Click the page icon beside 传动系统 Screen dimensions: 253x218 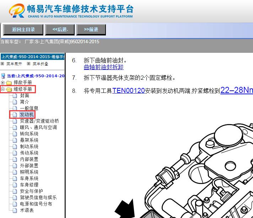(x=15, y=153)
